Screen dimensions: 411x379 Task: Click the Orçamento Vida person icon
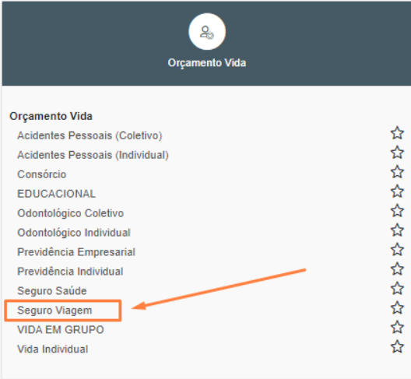pos(207,32)
